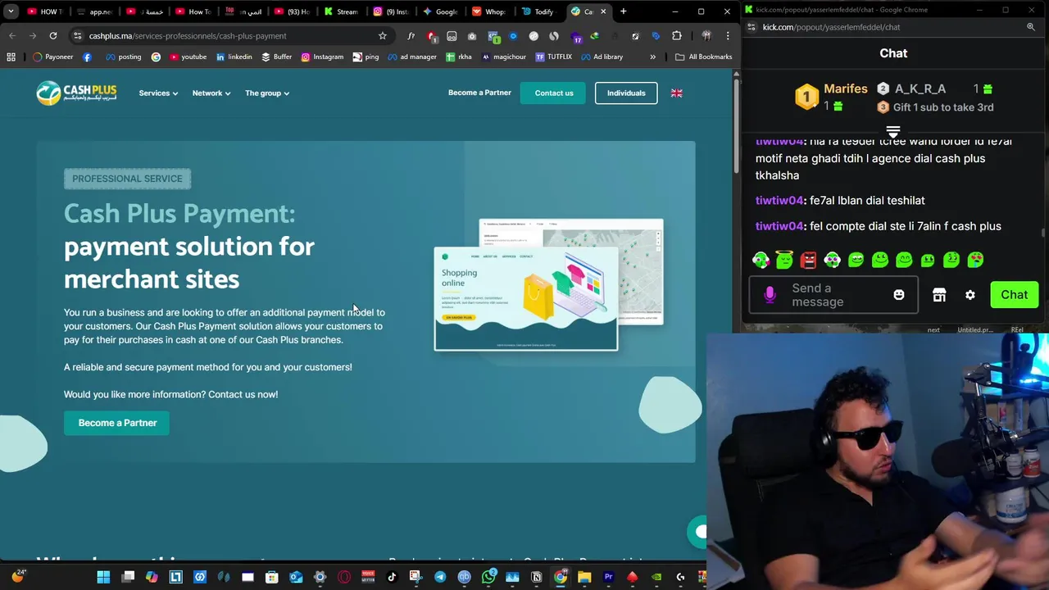Open the Chrome apps grid icon
The image size is (1049, 590).
pos(11,57)
